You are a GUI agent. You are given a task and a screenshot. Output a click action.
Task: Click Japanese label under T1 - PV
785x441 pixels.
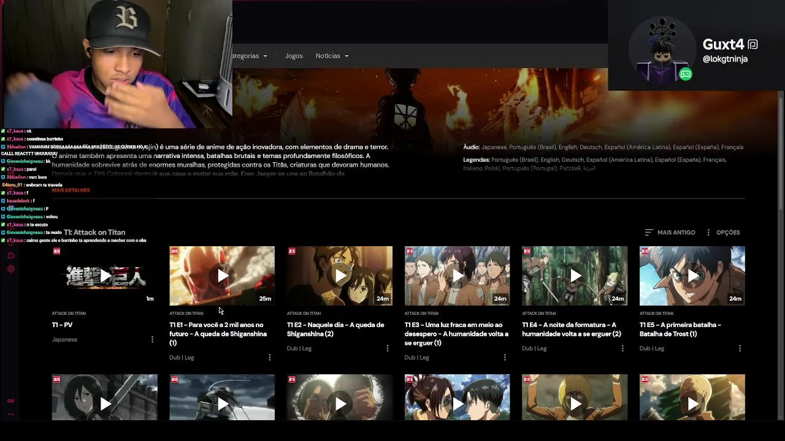pos(64,339)
